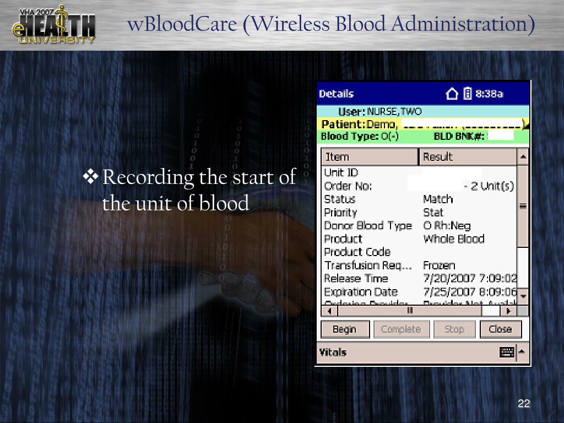Click the horizontal scrollbar right arrow

(508, 311)
